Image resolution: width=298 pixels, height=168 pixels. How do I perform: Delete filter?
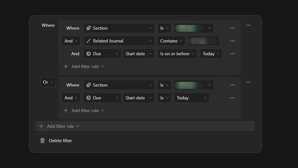[x=56, y=141]
